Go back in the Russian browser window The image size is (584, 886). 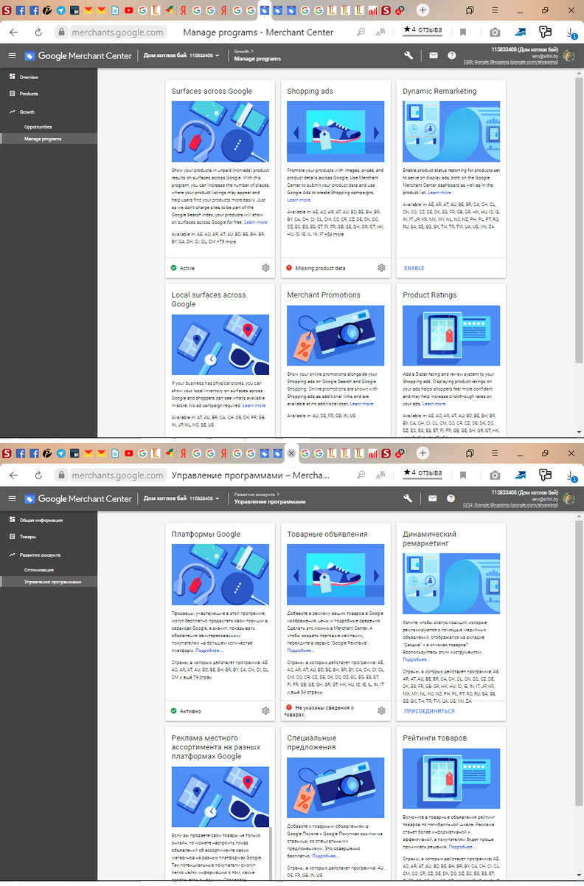click(13, 475)
